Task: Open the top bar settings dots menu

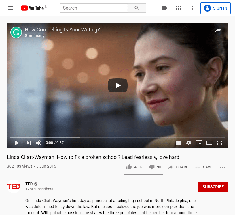Action: tap(192, 8)
